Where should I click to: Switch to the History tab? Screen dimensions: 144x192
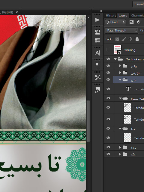(111, 16)
